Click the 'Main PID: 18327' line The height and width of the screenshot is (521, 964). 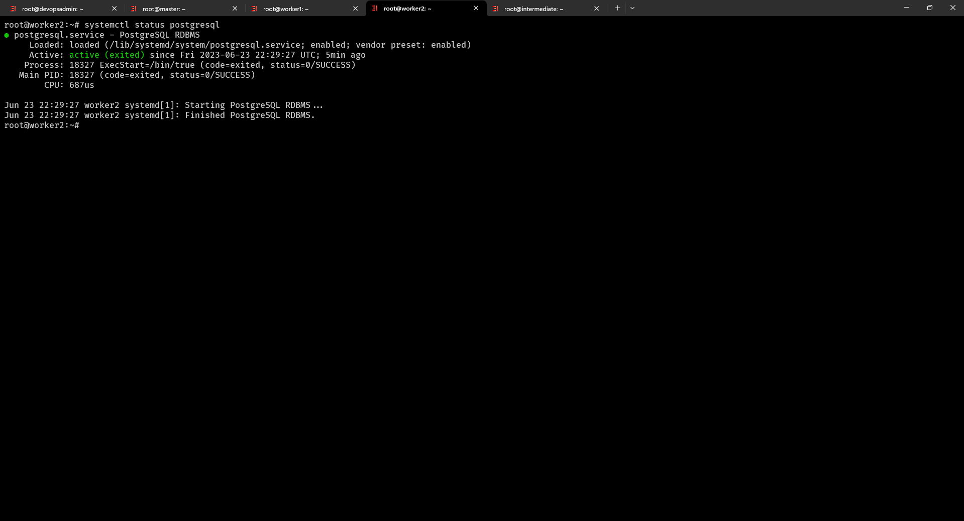coord(56,75)
